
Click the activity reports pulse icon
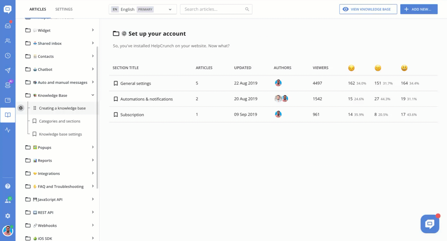tap(8, 130)
